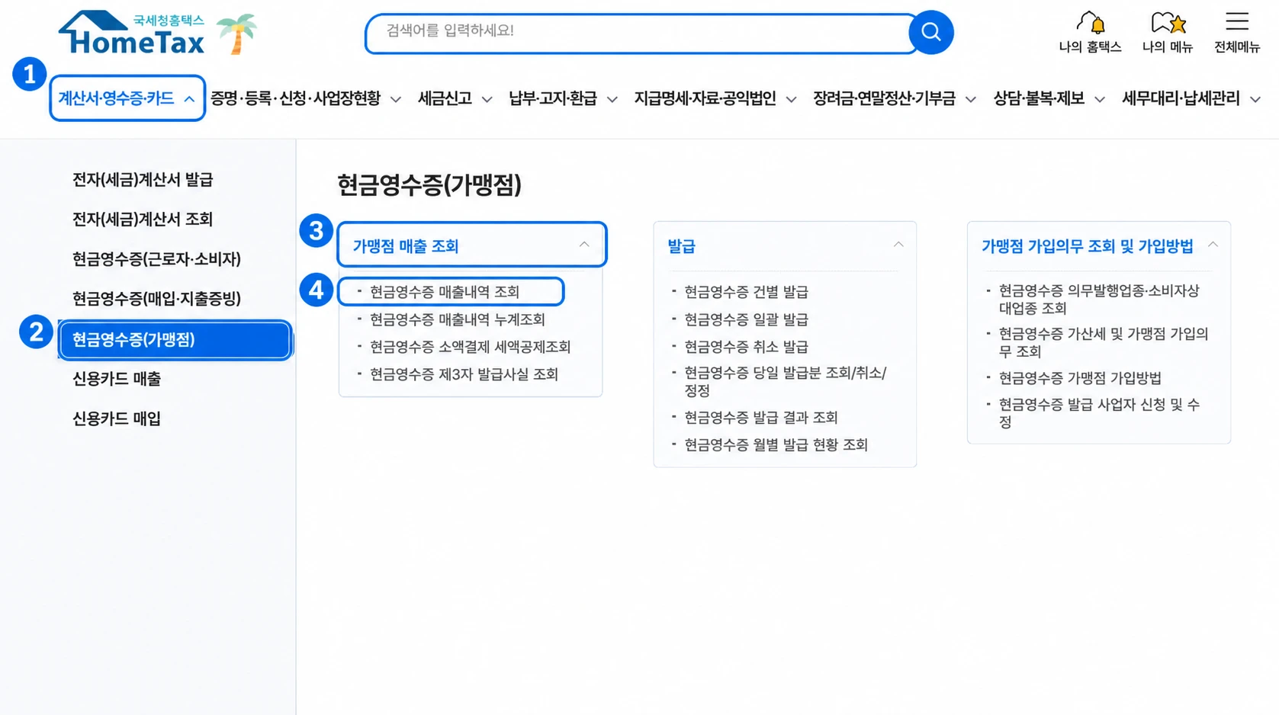Open 현금영수증 매출내역 조회 link
This screenshot has width=1279, height=715.
pos(445,292)
